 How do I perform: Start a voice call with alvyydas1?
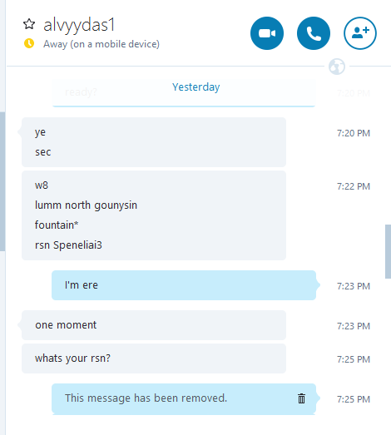click(x=314, y=33)
